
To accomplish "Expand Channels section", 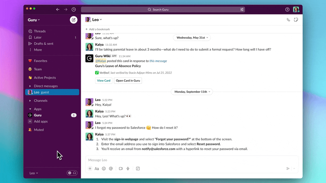I will [30, 101].
